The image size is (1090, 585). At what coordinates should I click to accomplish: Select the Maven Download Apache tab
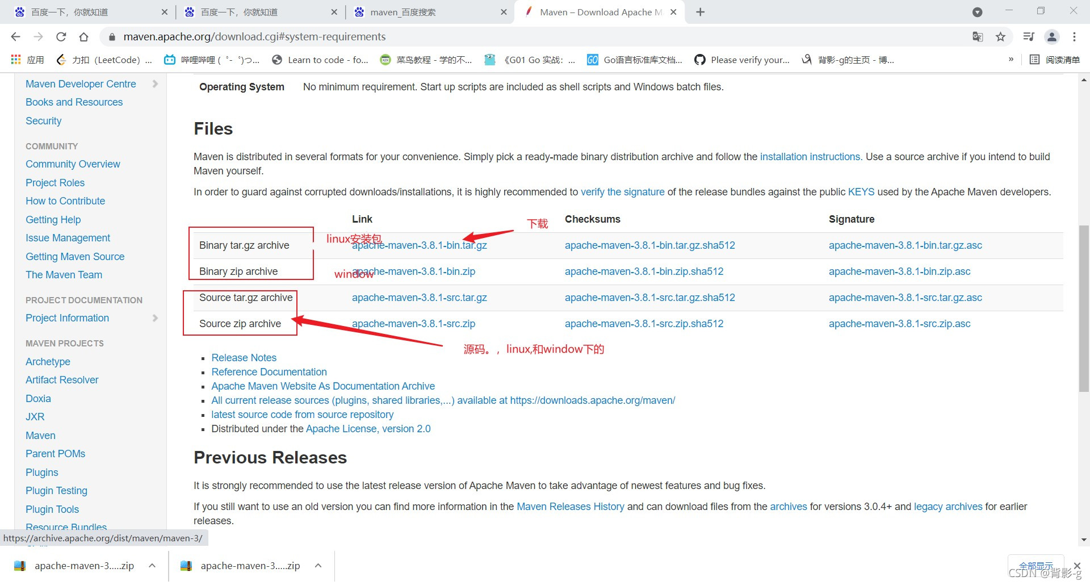[x=600, y=12]
